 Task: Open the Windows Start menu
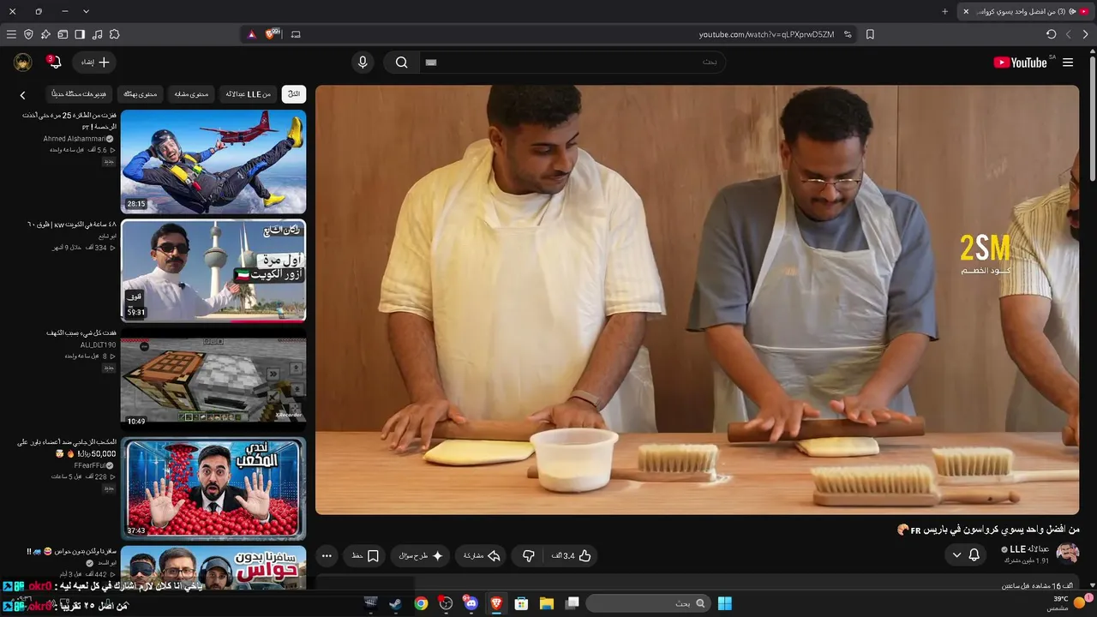point(725,603)
